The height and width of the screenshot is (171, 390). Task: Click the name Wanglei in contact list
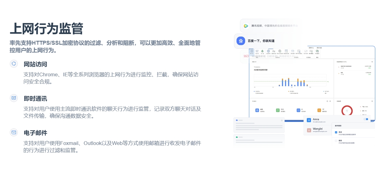click(x=317, y=129)
